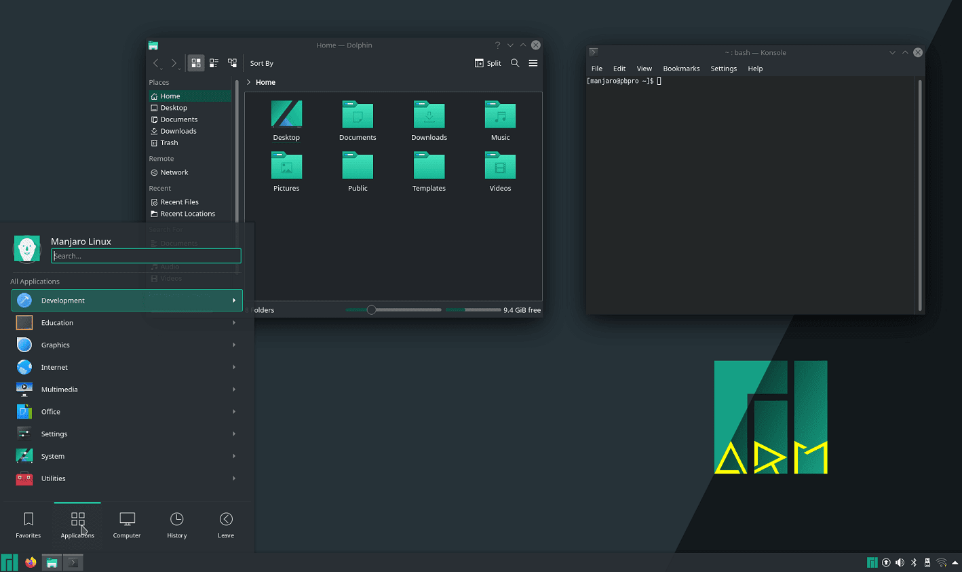Viewport: 962px width, 572px height.
Task: Open the Leave launcher tab
Action: click(226, 525)
